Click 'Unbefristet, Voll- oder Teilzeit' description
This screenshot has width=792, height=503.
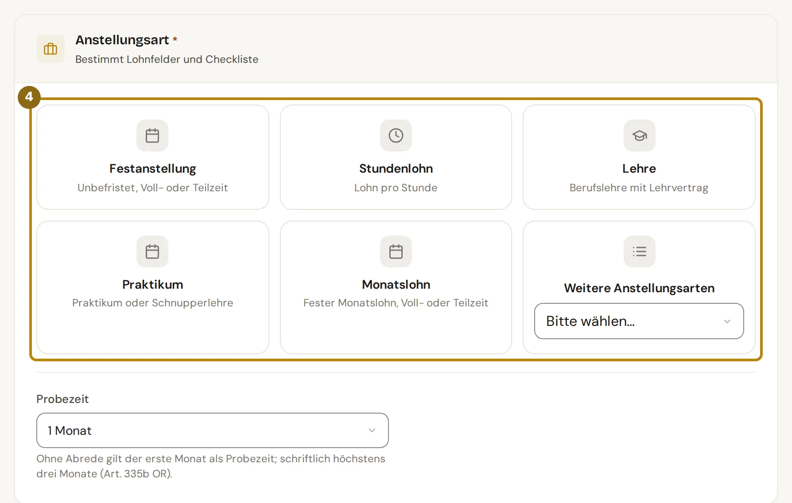click(x=153, y=188)
